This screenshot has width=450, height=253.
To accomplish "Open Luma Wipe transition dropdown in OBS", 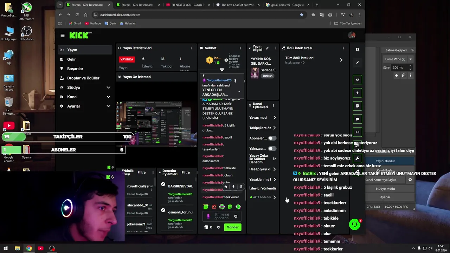I will pos(410,59).
